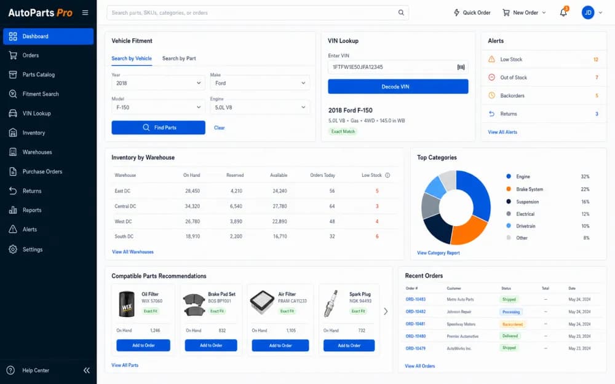Click the Suspension dark legend dot
The height and width of the screenshot is (384, 615).
pos(509,202)
